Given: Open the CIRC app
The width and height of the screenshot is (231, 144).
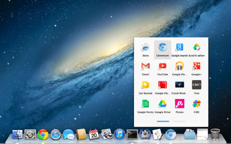Looking at the screenshot, I should [196, 104].
